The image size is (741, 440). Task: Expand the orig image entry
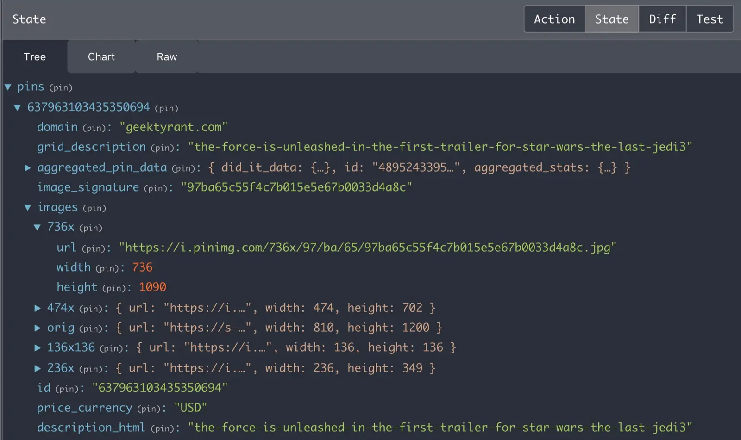[38, 328]
